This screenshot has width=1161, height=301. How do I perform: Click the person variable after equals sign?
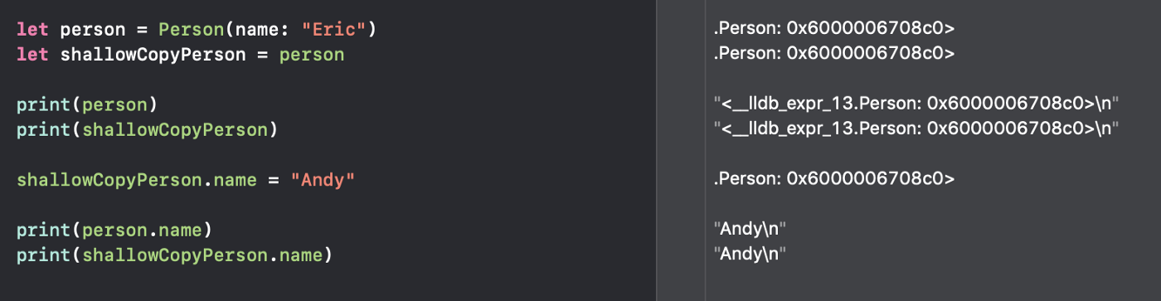click(x=311, y=56)
